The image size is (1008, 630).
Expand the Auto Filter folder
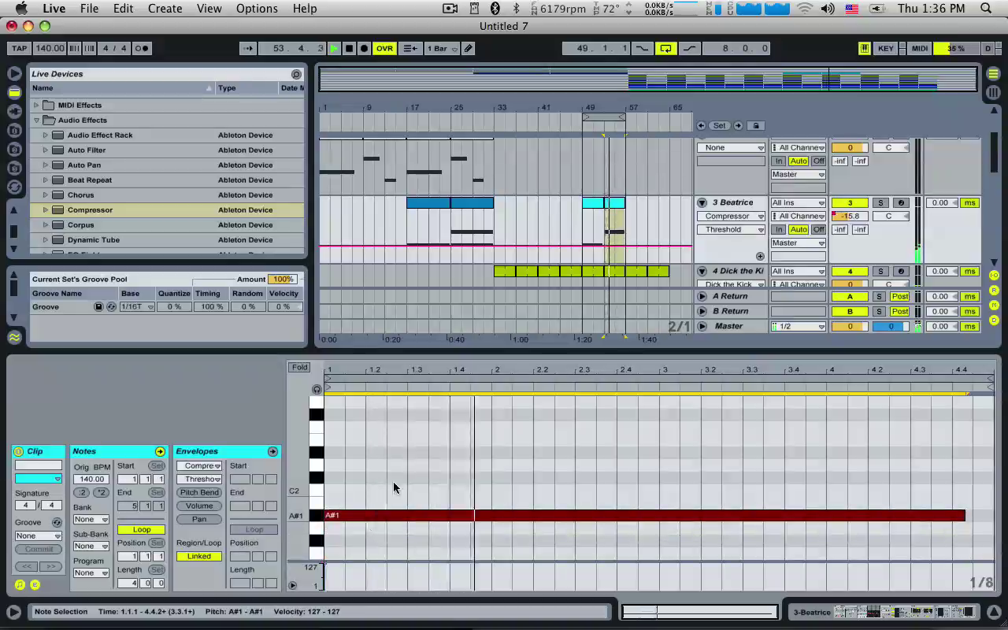pos(45,150)
